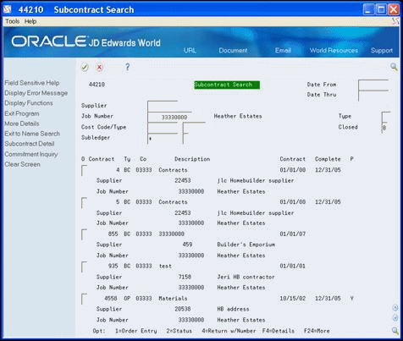
Task: Click the magnifier icon at top right
Action: pos(394,67)
